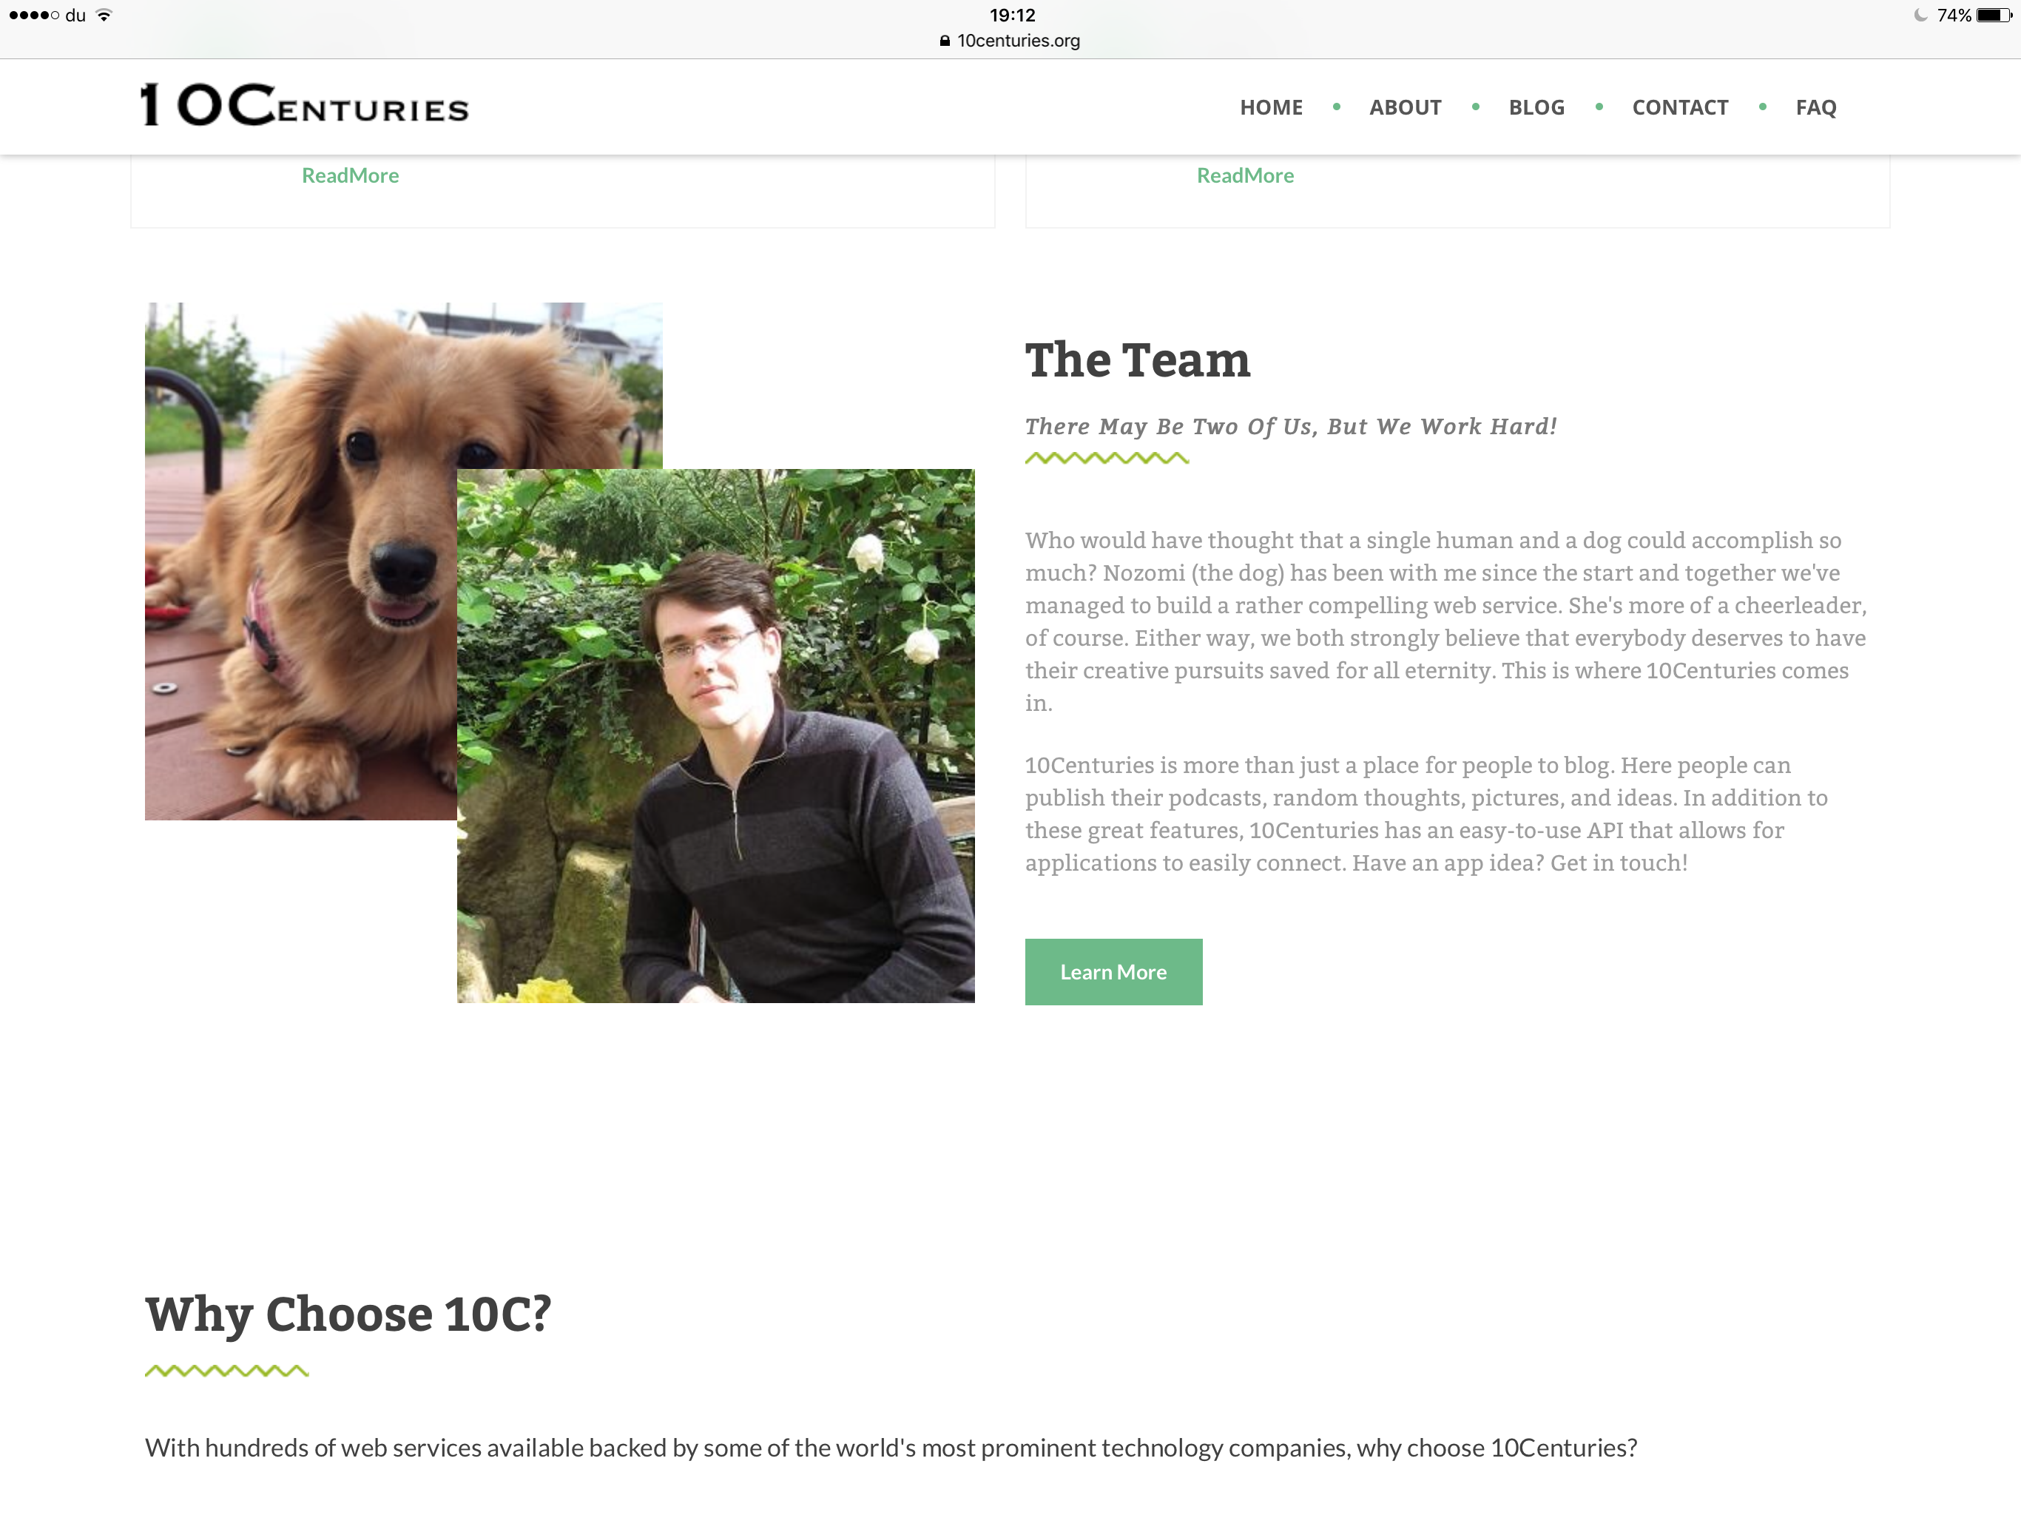Click the left ReadMore link

pos(350,175)
